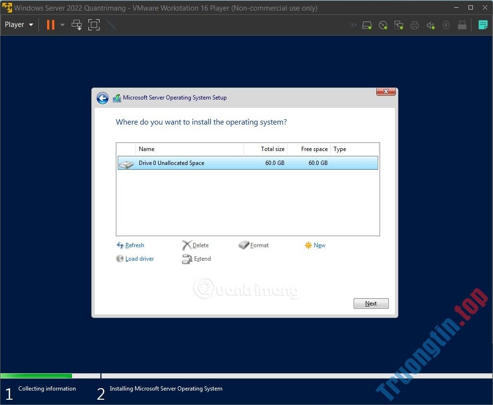Click the New partition icon
Image resolution: width=493 pixels, height=405 pixels.
pyautogui.click(x=315, y=245)
